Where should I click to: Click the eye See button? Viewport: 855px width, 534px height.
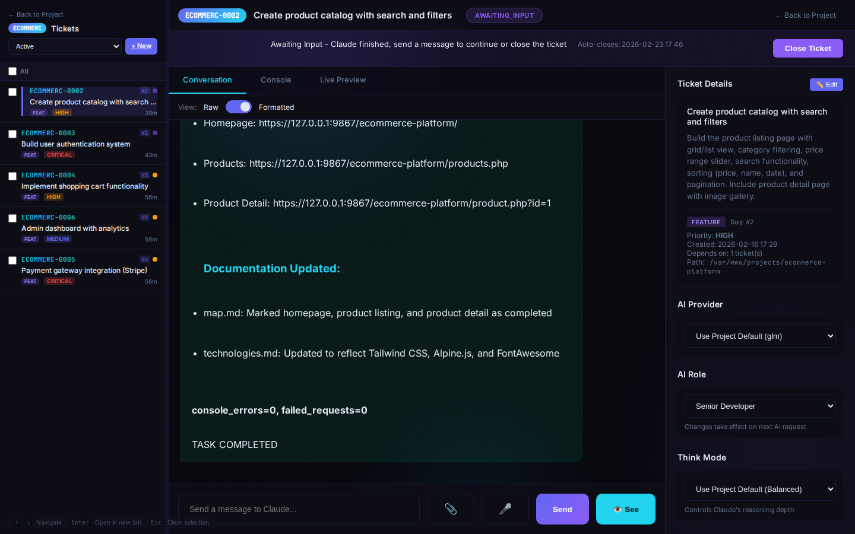(625, 509)
